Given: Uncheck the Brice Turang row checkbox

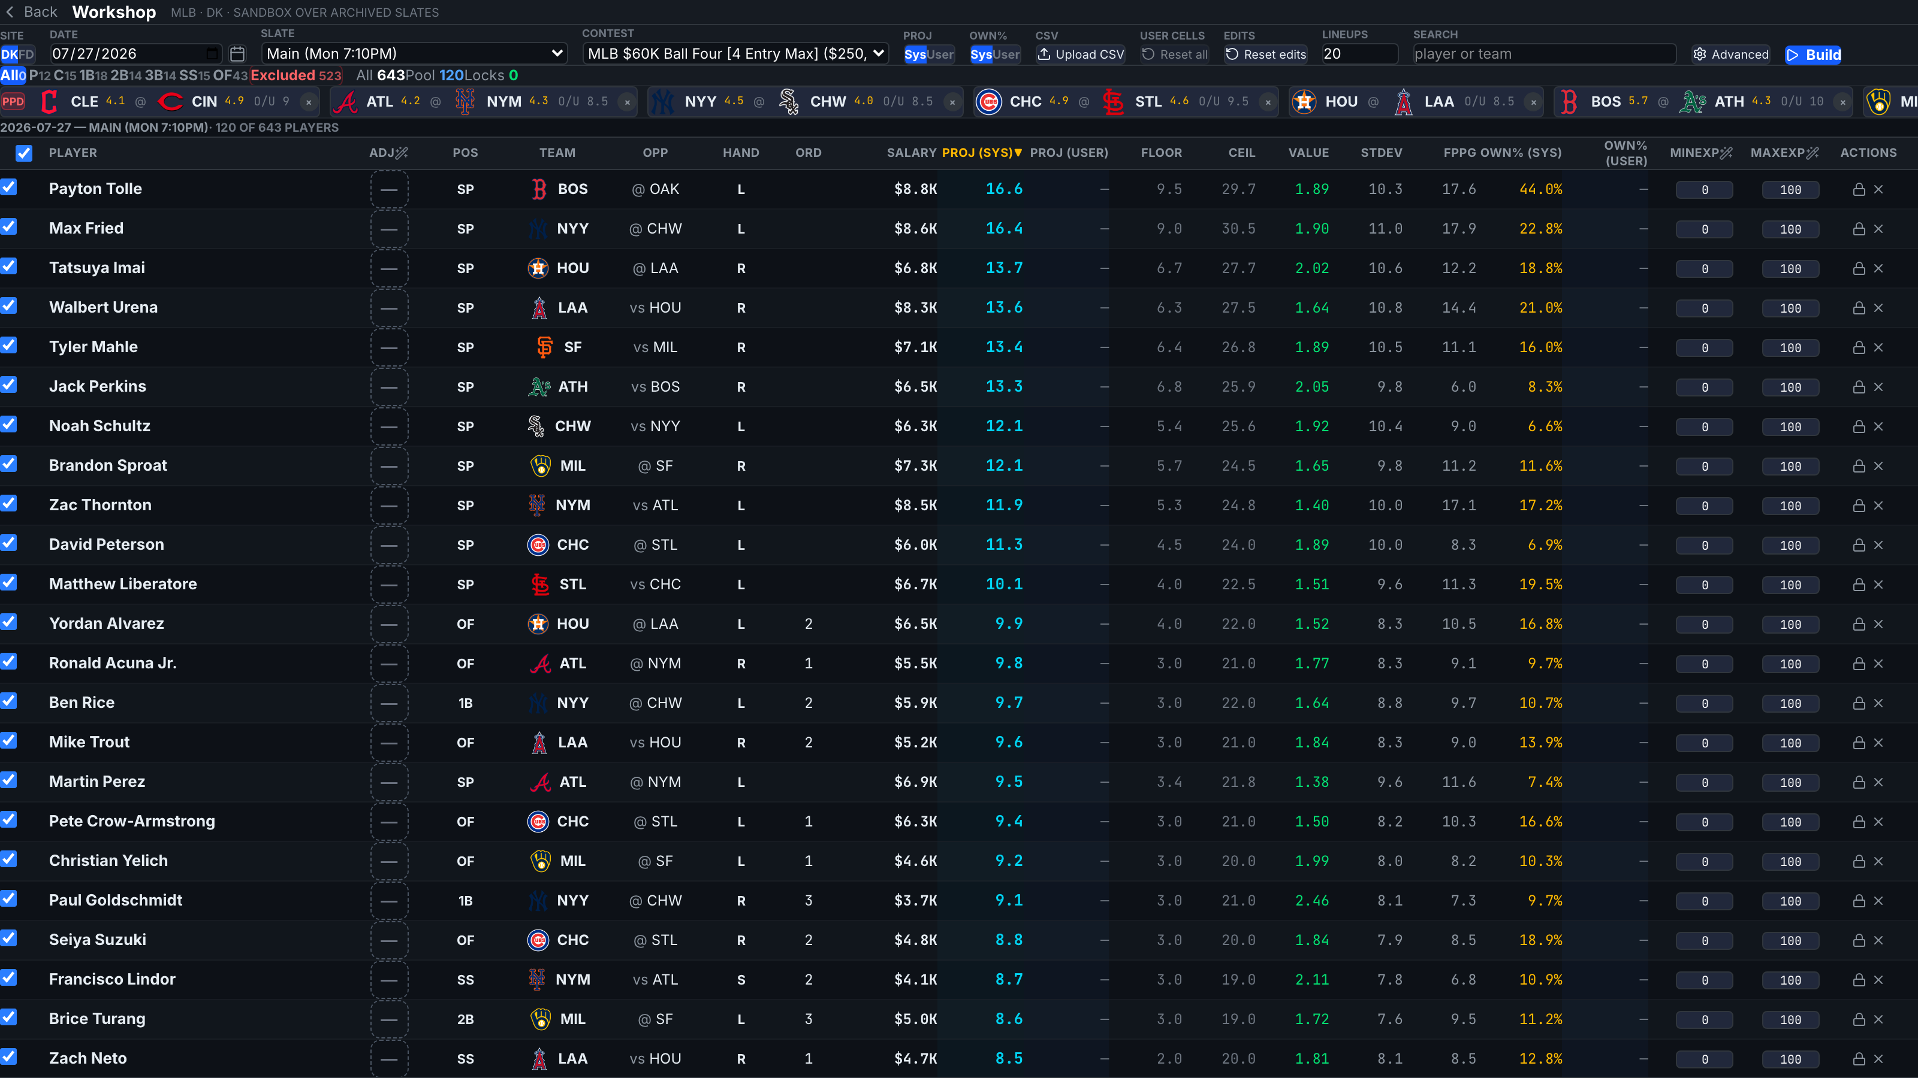Looking at the screenshot, I should [x=8, y=1017].
